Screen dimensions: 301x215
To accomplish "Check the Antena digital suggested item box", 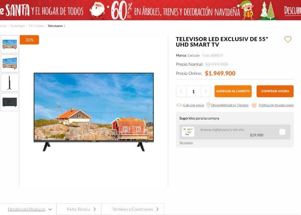I will (x=282, y=132).
